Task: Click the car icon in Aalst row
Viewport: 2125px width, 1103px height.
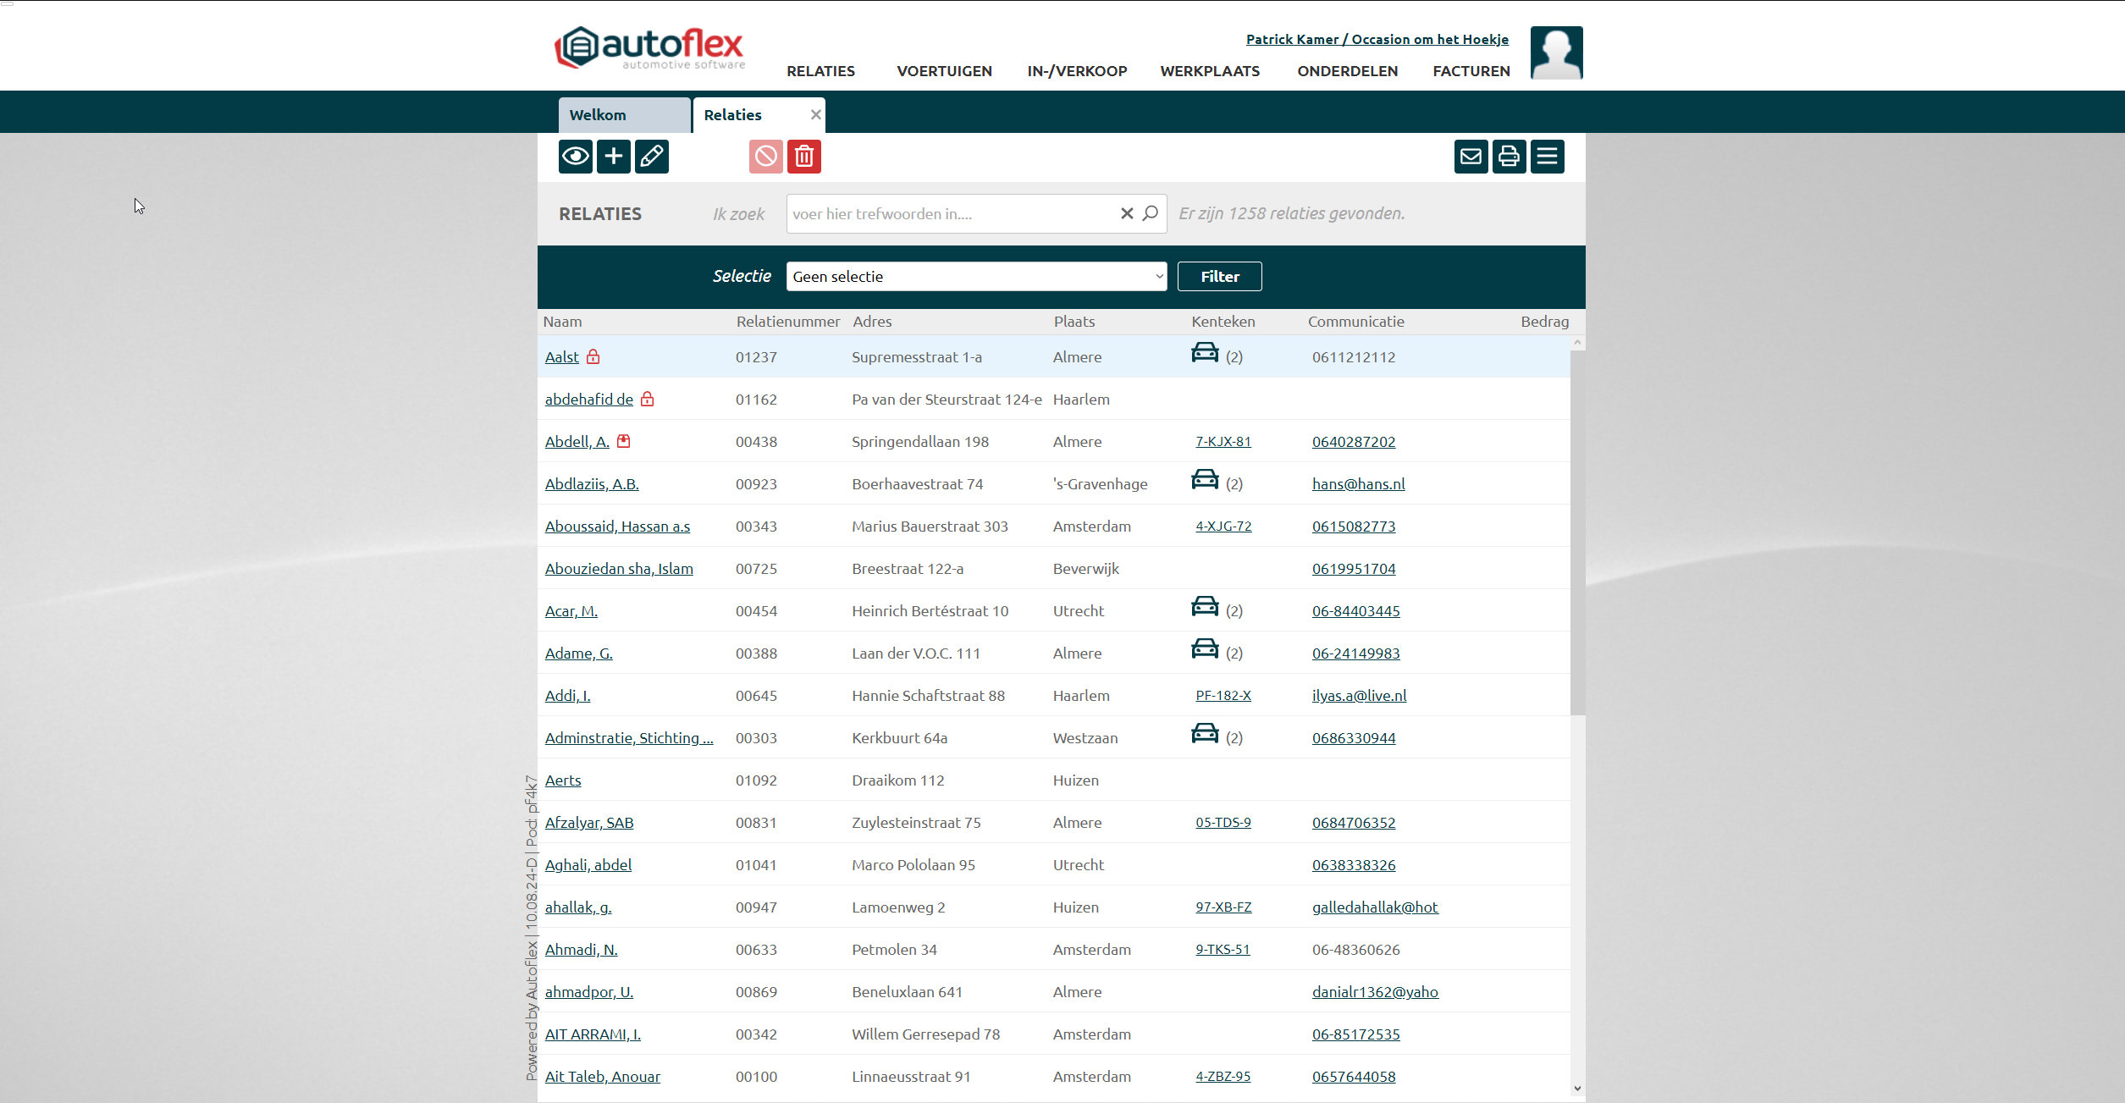Action: coord(1205,353)
